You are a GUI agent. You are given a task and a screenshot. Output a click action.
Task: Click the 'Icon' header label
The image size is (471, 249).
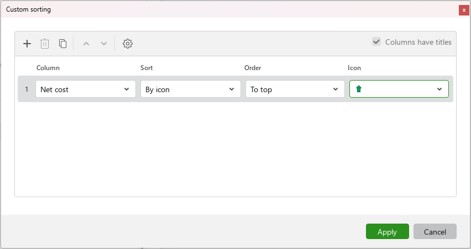[x=354, y=68]
